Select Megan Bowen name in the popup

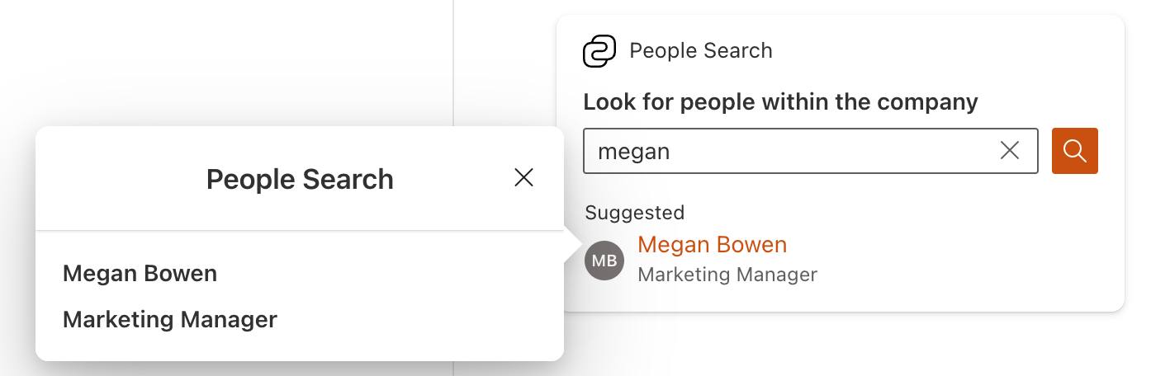click(x=140, y=273)
